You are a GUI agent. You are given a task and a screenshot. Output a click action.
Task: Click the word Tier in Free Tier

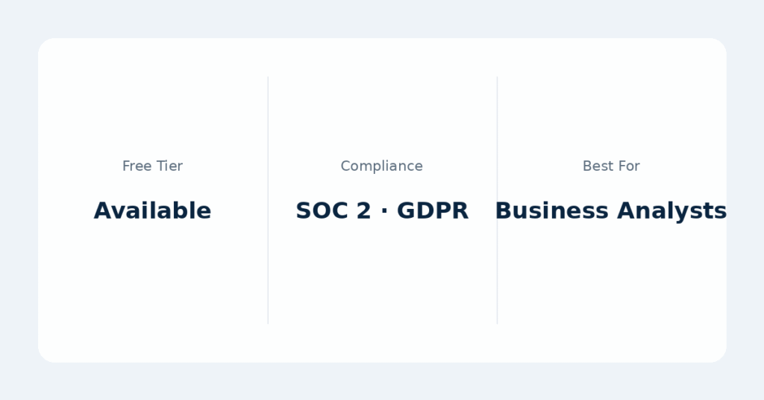tap(169, 166)
